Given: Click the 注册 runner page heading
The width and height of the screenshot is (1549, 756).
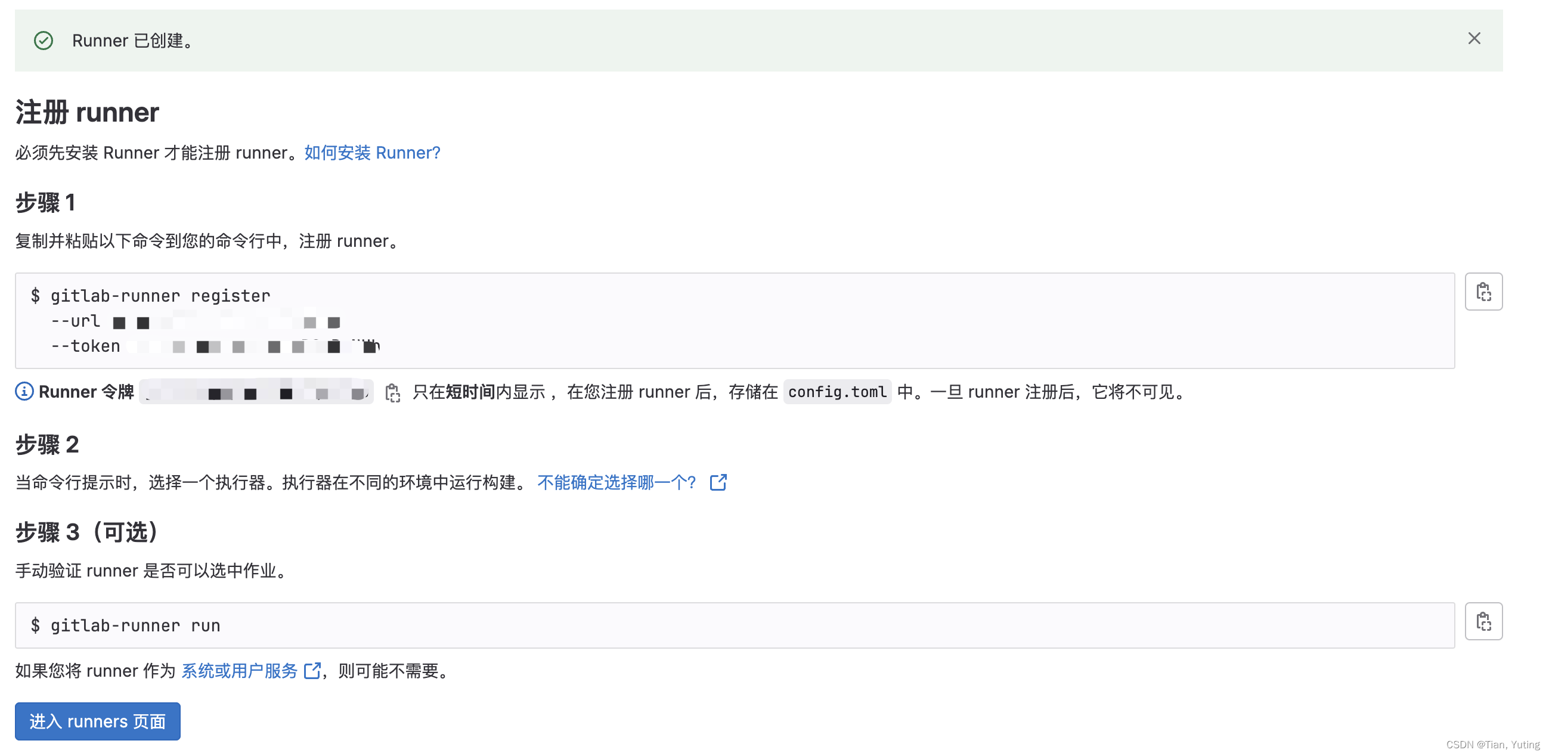Looking at the screenshot, I should point(86,112).
